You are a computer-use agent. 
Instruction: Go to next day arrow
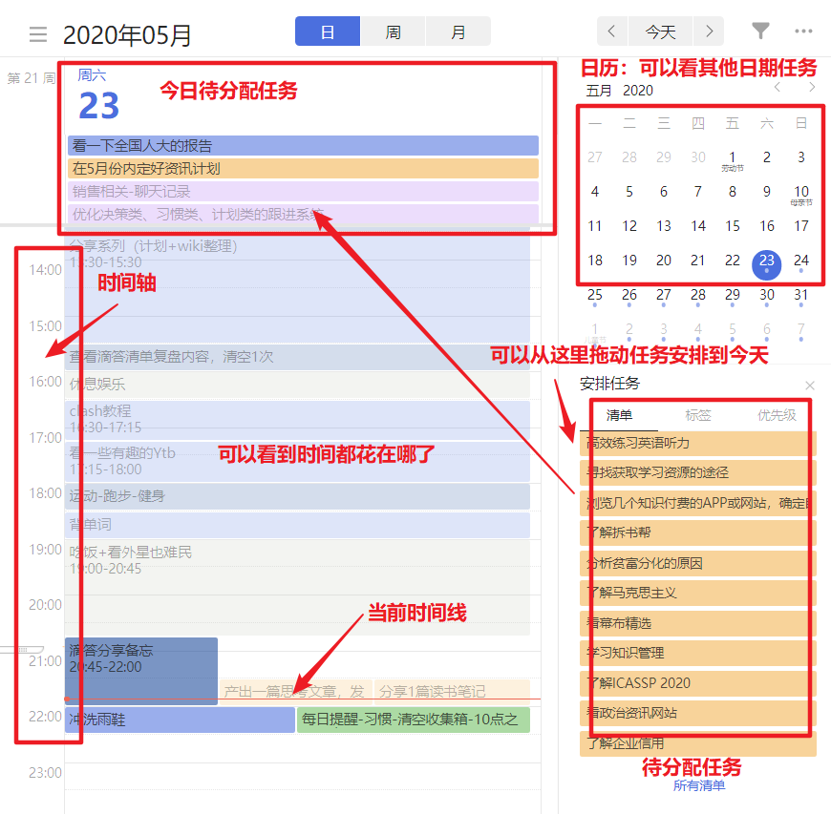click(708, 31)
